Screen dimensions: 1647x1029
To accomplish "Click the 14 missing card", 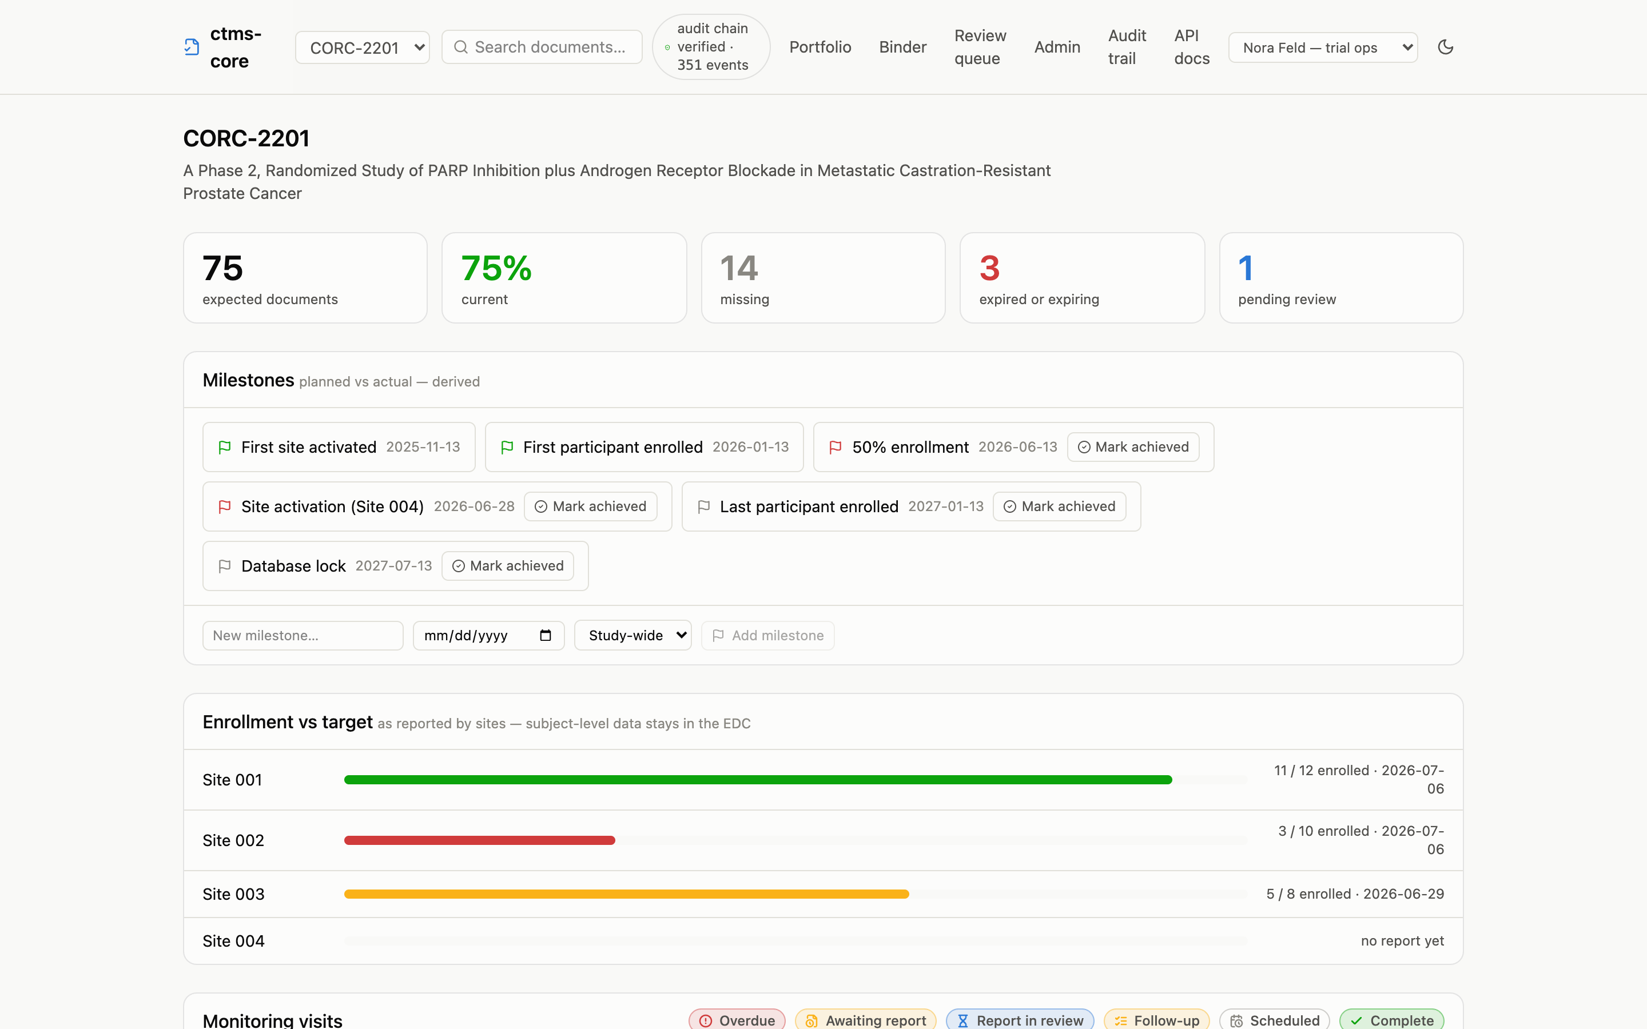I will (x=823, y=278).
